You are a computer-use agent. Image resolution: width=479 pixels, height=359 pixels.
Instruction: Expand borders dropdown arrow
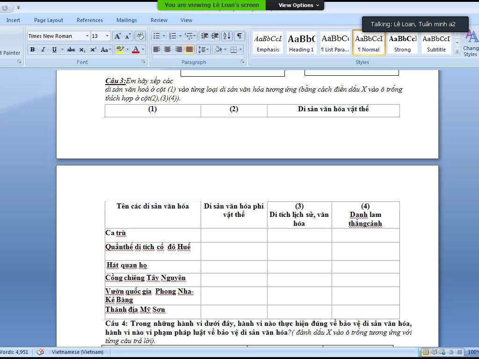(241, 50)
